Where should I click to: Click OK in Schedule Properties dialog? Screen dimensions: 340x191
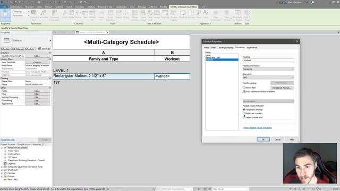click(263, 140)
